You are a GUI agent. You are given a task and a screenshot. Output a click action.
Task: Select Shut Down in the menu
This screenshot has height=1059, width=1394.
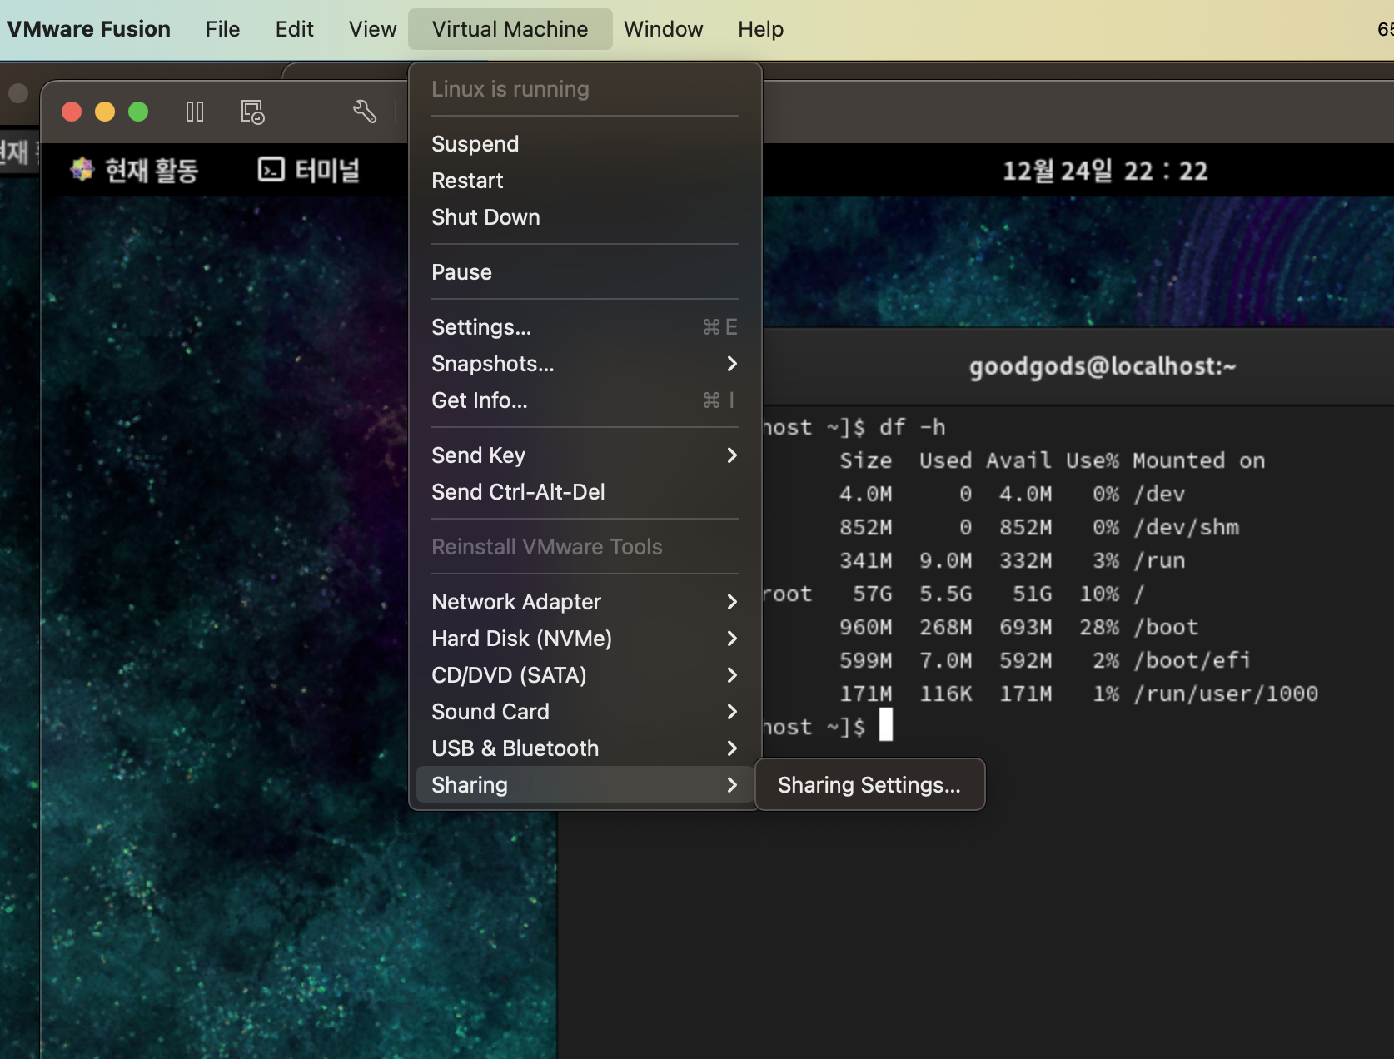click(x=585, y=217)
